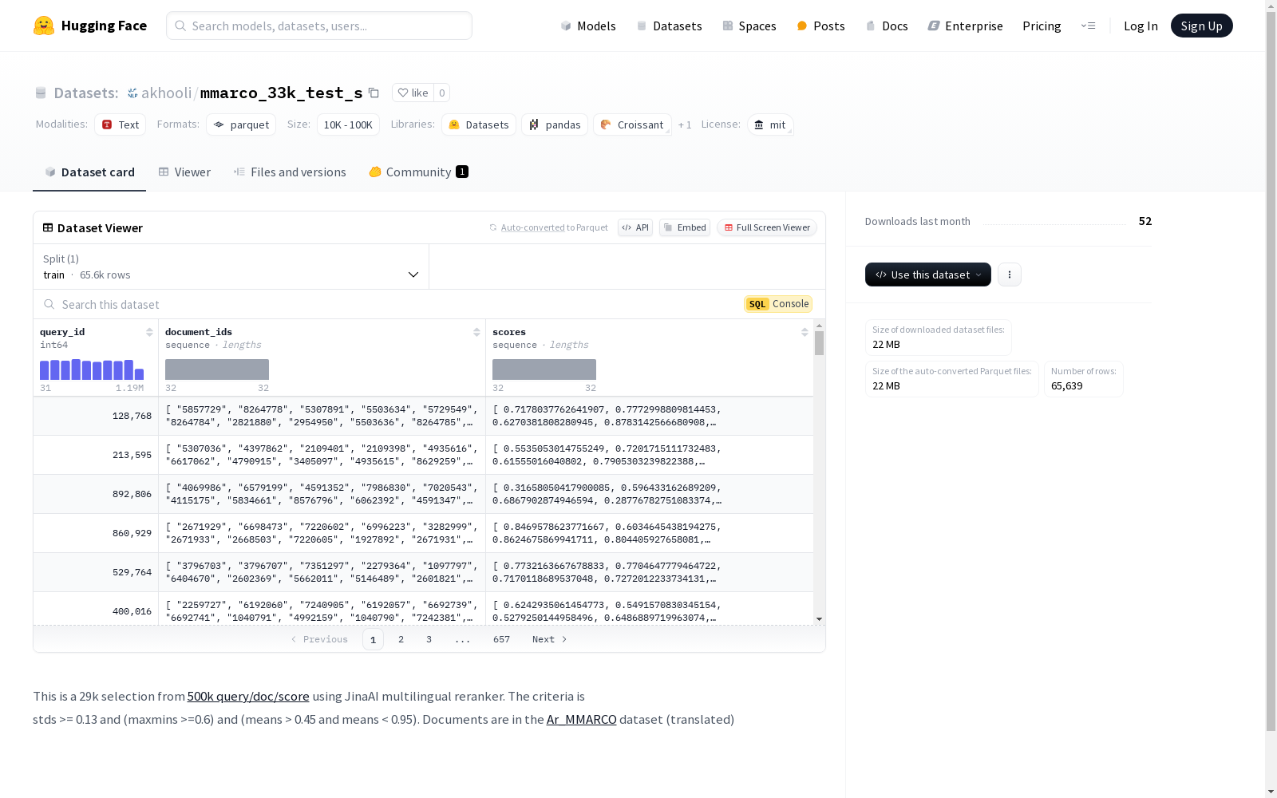Click the Hugging Face logo
This screenshot has height=798, width=1277.
click(90, 26)
